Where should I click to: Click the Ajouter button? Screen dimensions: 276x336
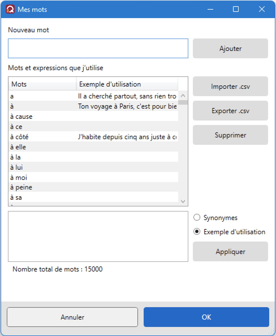pos(230,48)
